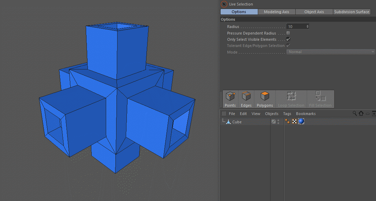Open the Subdivision Surface tab

coord(352,12)
